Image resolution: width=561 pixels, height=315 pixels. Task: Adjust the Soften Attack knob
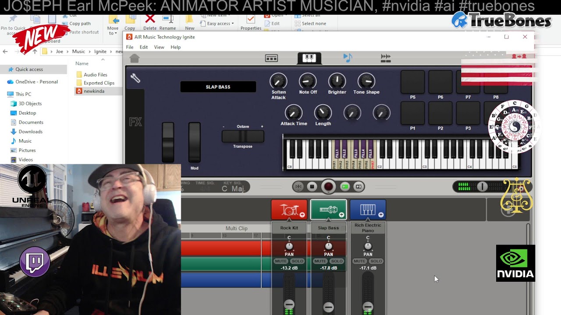tap(278, 81)
